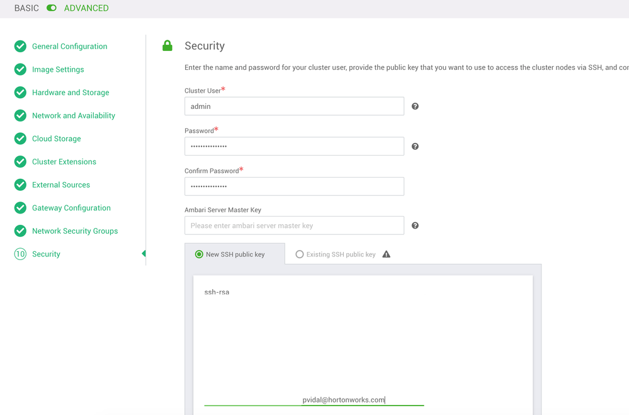Click the checkmark beside Network Security Groups
The width and height of the screenshot is (629, 415).
pos(20,230)
